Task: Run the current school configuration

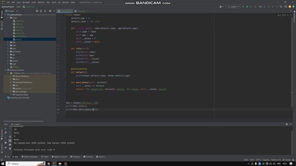Action: [243, 6]
